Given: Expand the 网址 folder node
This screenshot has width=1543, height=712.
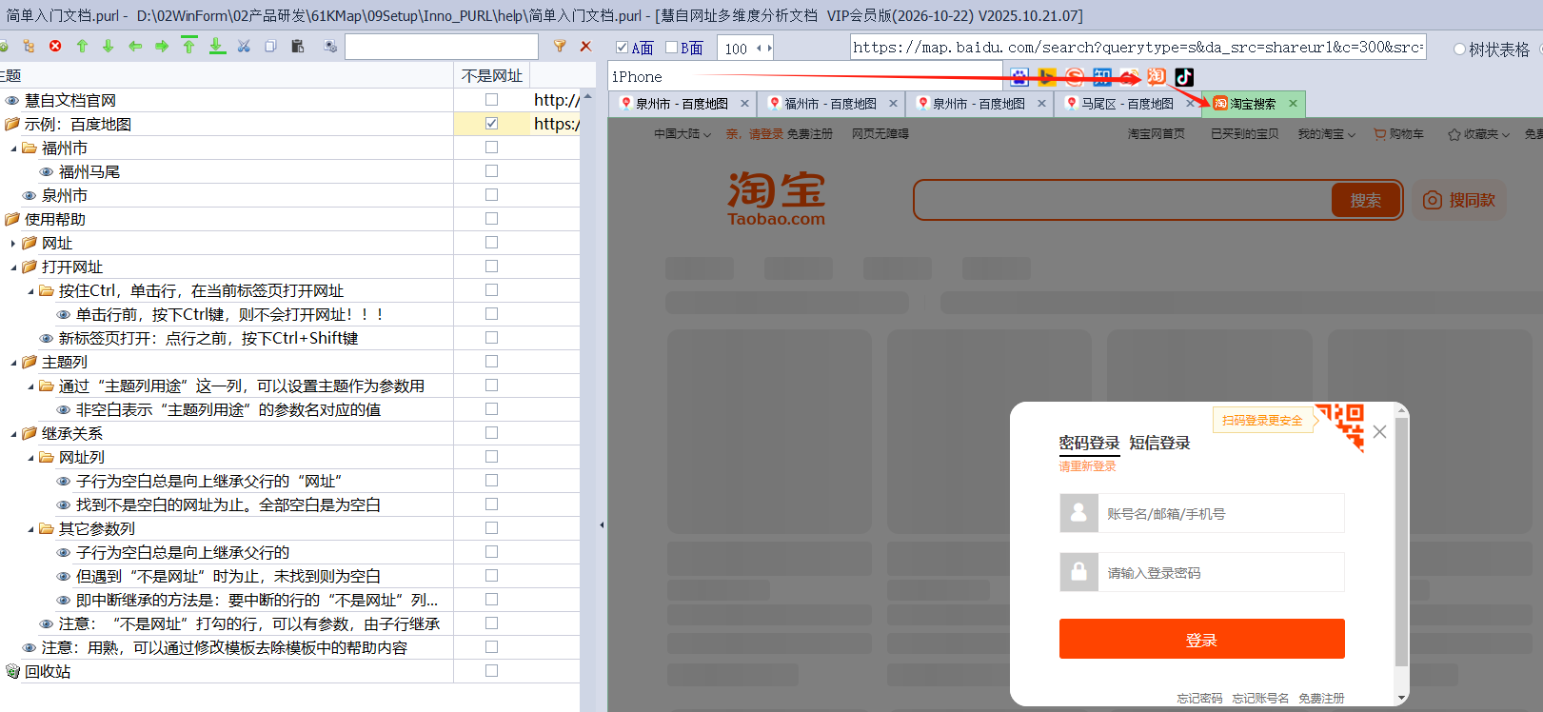Looking at the screenshot, I should tap(13, 244).
